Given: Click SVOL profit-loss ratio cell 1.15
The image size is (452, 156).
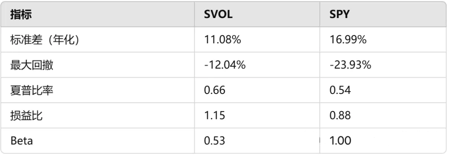Looking at the screenshot, I should click(214, 116).
